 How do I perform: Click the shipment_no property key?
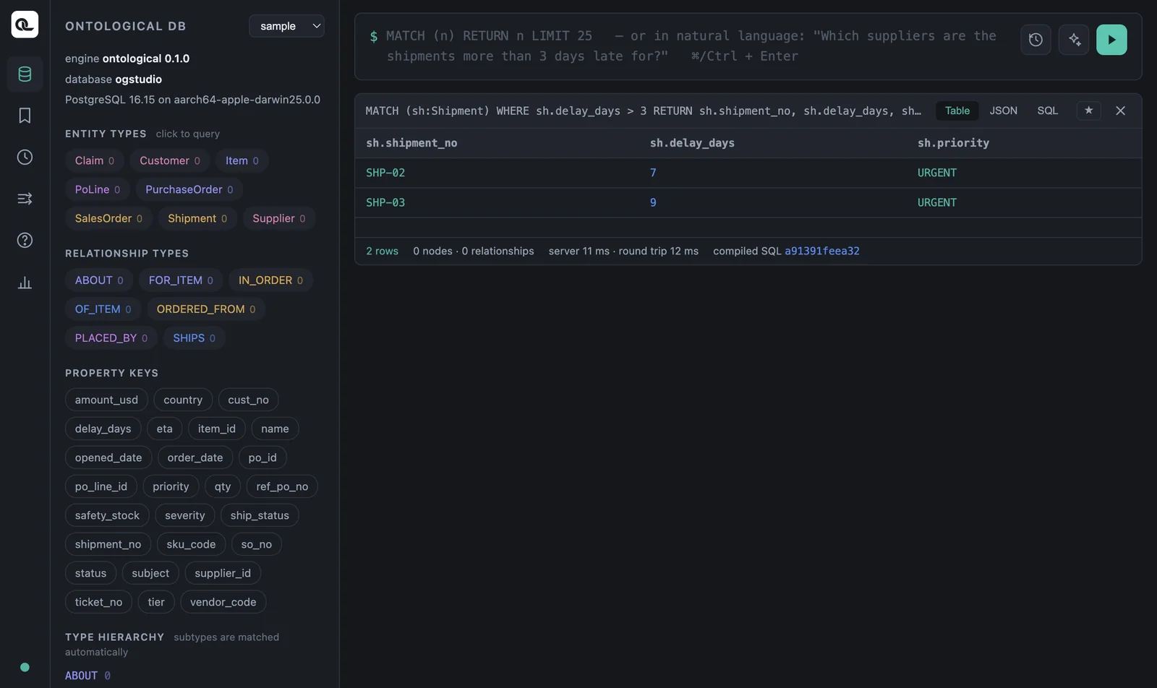pos(108,544)
